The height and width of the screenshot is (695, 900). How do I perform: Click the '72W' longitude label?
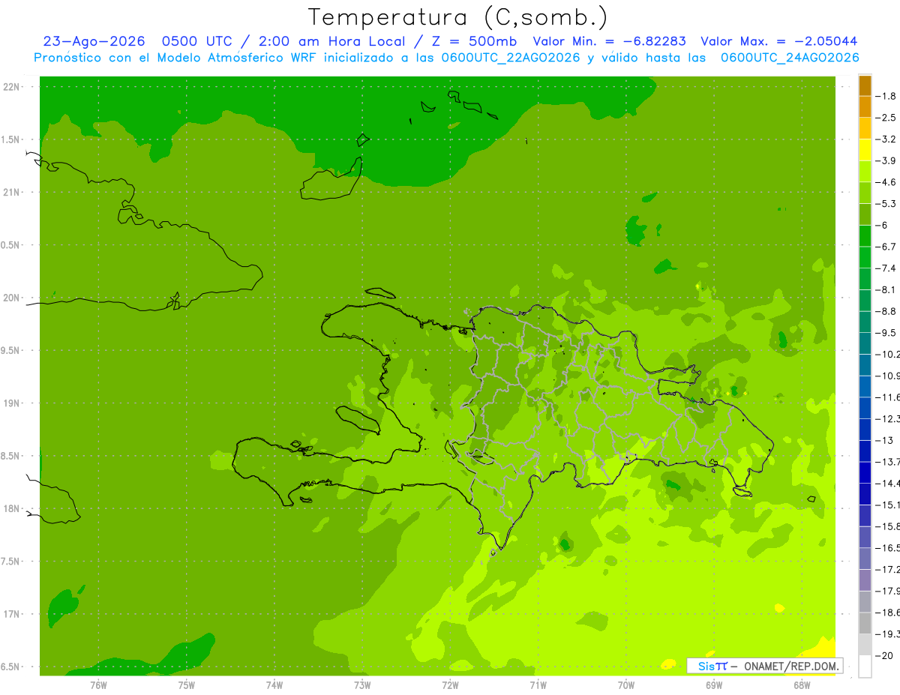click(x=450, y=685)
